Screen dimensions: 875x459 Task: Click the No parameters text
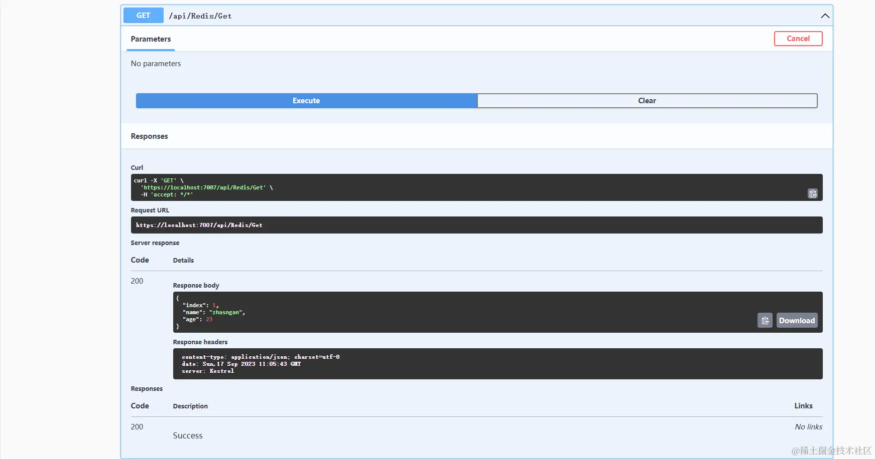(x=156, y=64)
